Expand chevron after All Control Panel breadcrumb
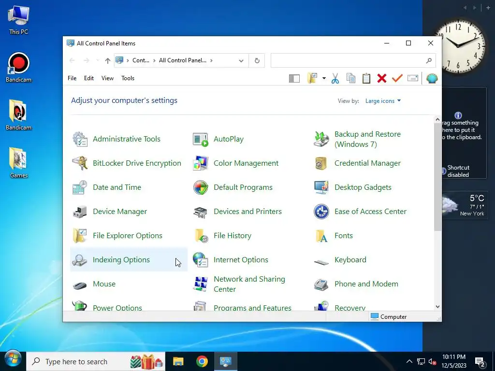Screen dimensions: 495x371 tap(211, 60)
